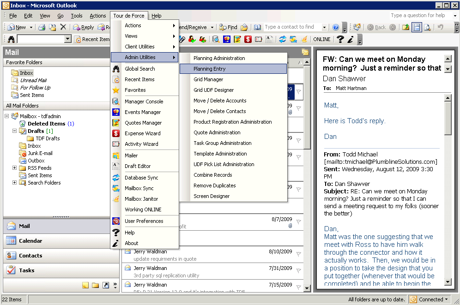The image size is (460, 305).
Task: Collapse the Mailbox - tdfadmin tree
Action: point(7,116)
